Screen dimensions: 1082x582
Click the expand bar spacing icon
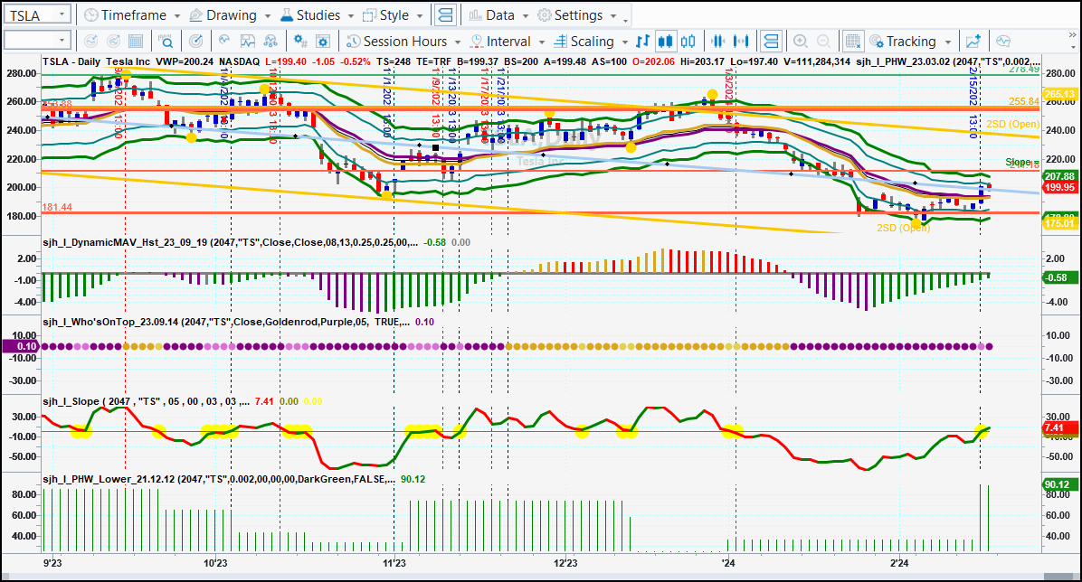point(741,42)
